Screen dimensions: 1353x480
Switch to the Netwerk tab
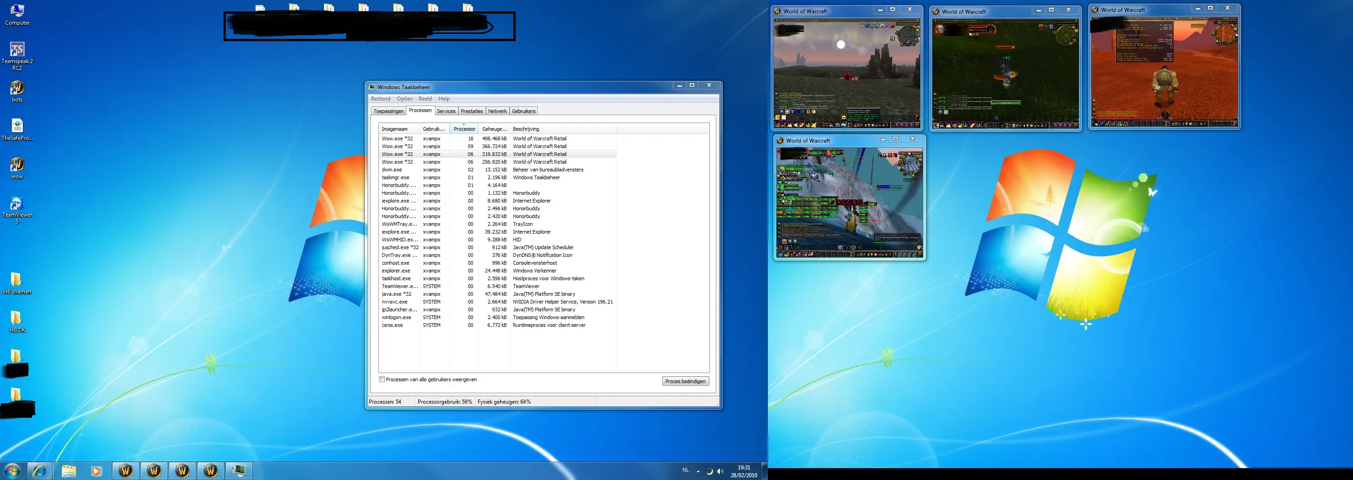point(497,112)
